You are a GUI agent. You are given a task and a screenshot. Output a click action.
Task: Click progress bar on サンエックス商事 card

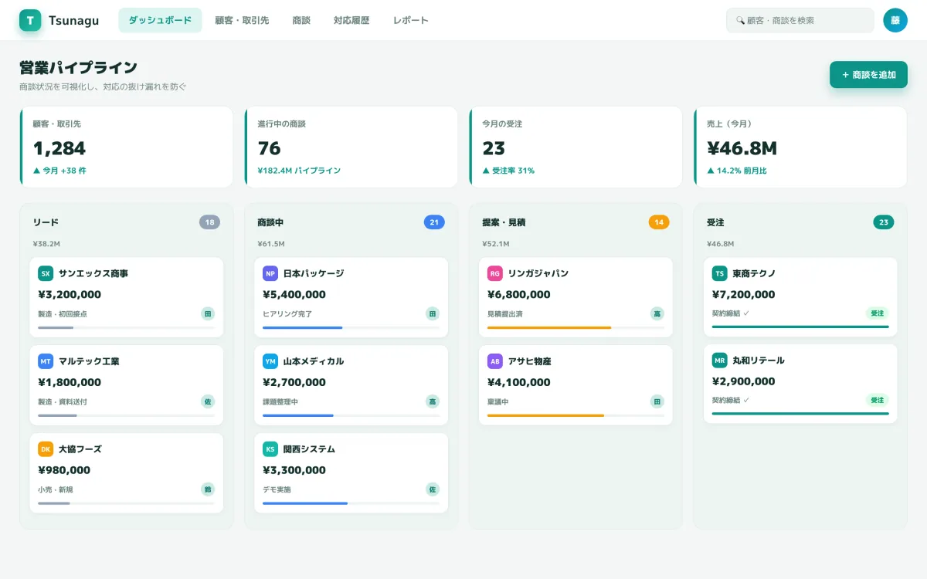127,327
